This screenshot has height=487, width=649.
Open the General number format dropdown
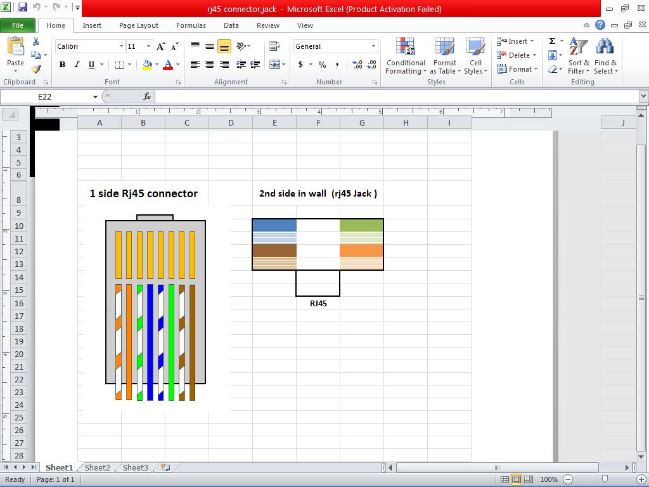pos(373,46)
